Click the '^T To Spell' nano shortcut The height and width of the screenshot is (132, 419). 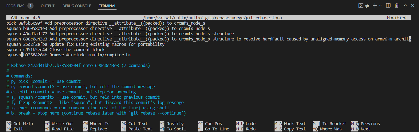click(173, 129)
